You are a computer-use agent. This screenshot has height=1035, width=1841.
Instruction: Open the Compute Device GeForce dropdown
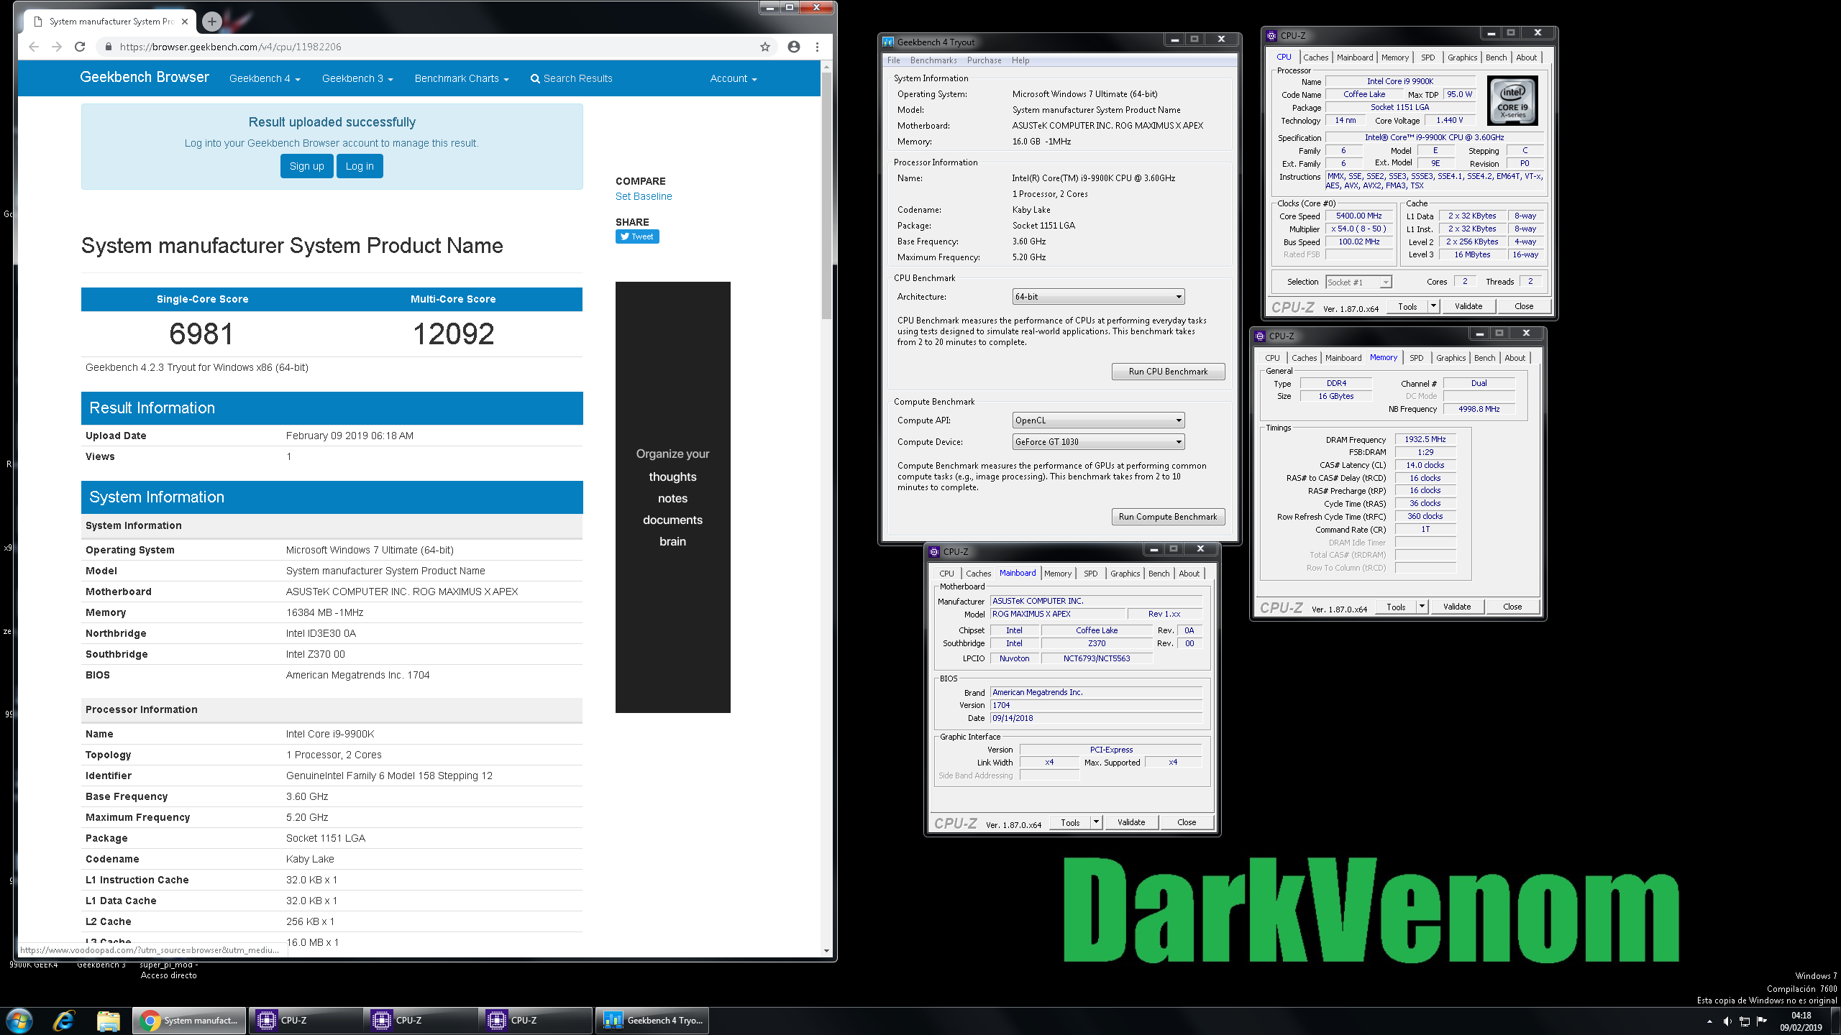point(1098,442)
